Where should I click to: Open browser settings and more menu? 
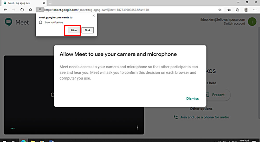[255, 10]
